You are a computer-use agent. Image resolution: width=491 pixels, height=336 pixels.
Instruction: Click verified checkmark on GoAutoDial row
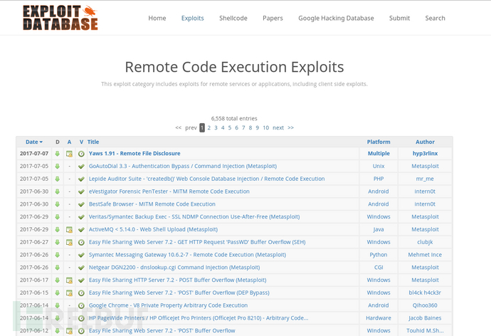(x=81, y=167)
